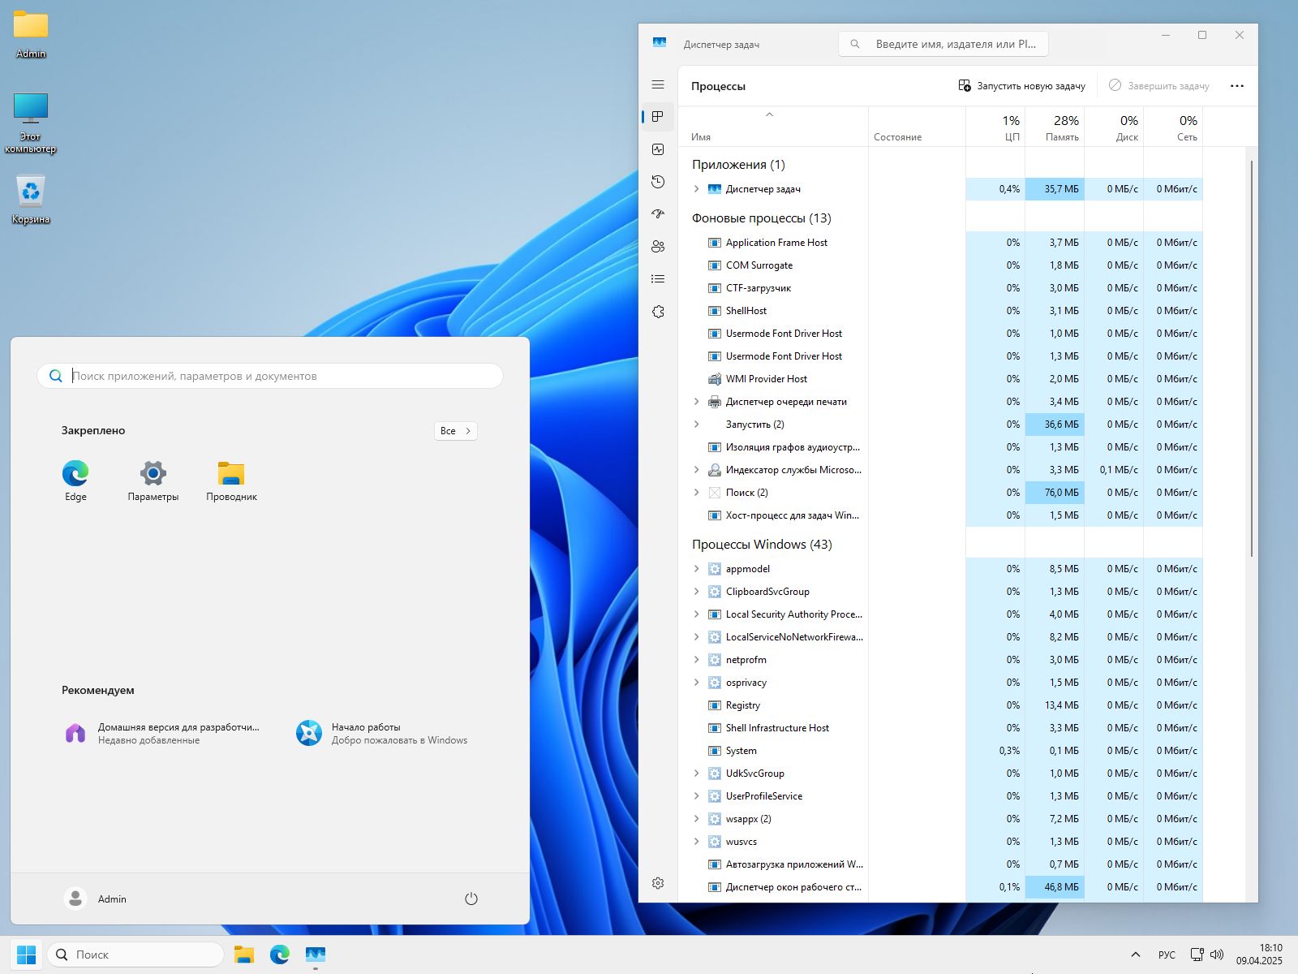Select Этот компьютер desktop icon

[x=31, y=123]
